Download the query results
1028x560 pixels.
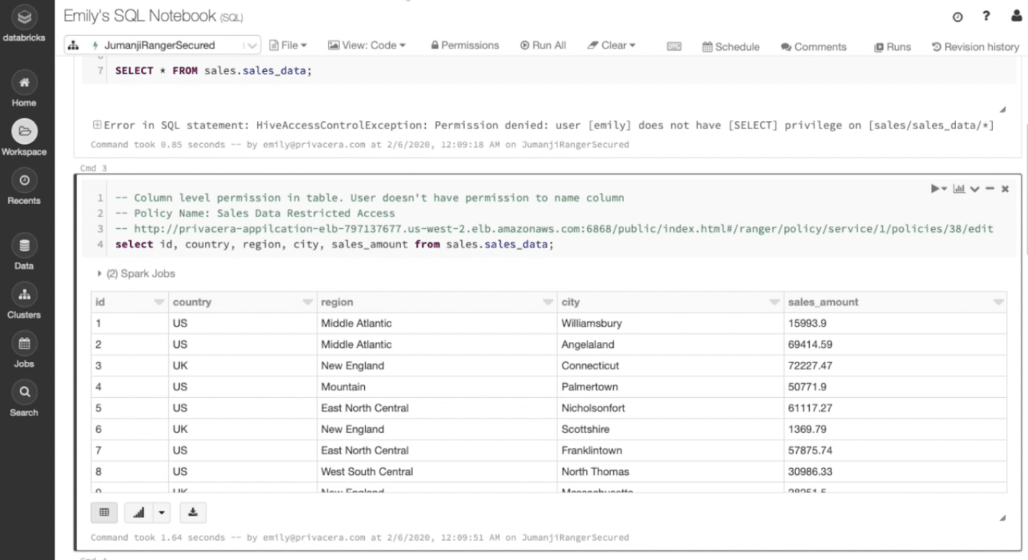pos(193,512)
